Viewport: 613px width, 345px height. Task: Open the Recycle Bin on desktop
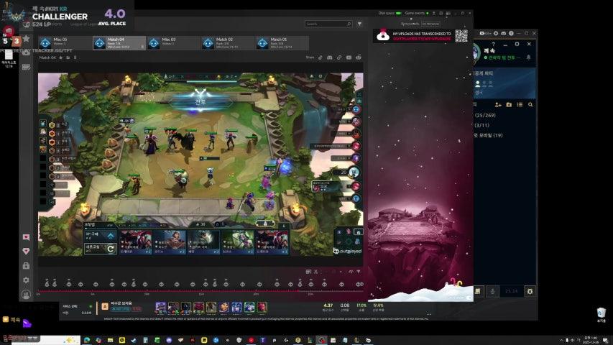(x=602, y=313)
